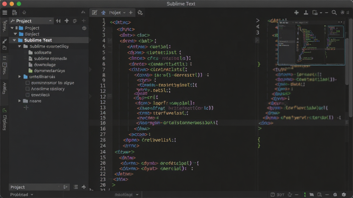Open the dropdown arrow beside the toolbar folder icon
Viewport: 353px width, 198px height.
click(321, 13)
